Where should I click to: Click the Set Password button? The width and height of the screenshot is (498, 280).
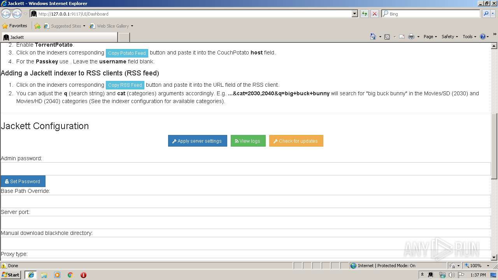23,181
